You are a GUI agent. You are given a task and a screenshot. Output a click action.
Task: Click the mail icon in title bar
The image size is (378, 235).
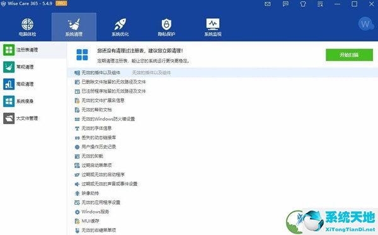[x=268, y=4]
